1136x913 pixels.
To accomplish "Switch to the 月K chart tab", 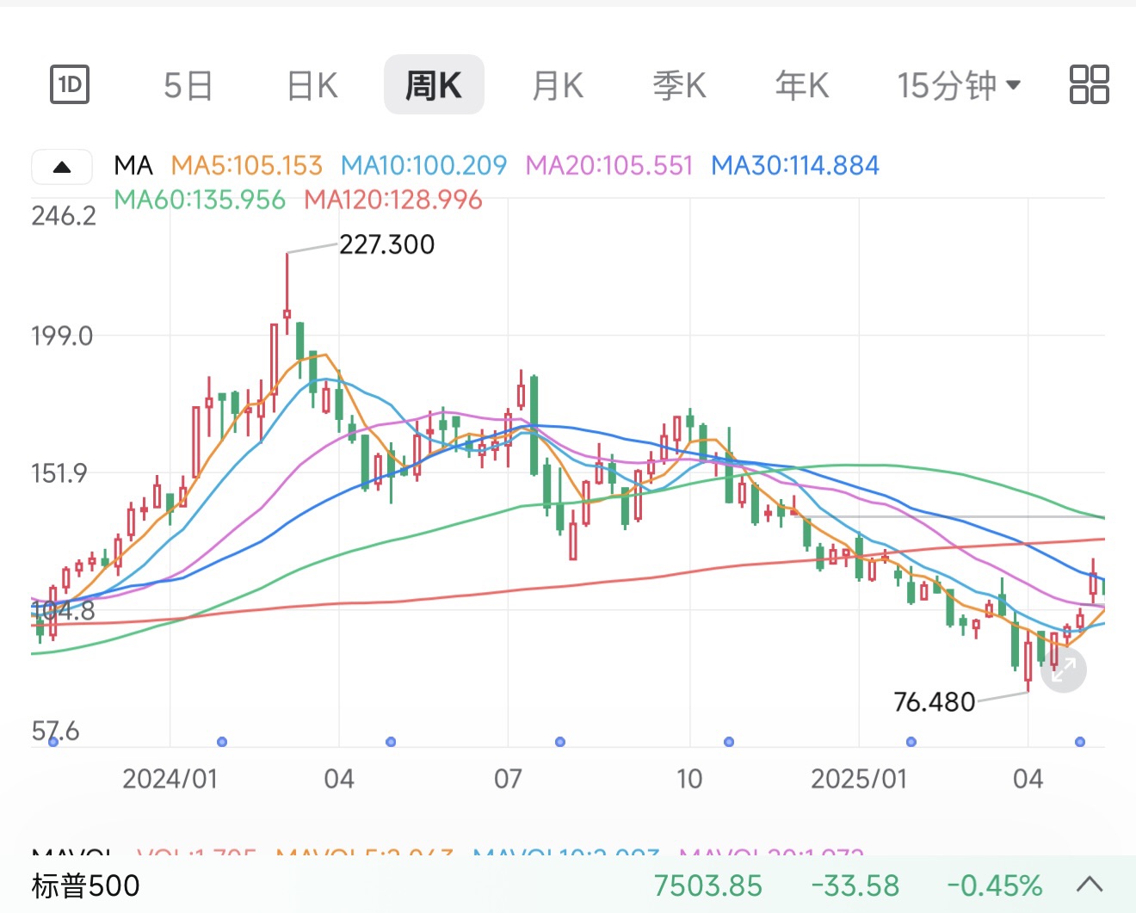I will coord(558,85).
